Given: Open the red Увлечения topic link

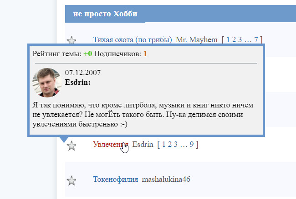Looking at the screenshot, I should (111, 144).
